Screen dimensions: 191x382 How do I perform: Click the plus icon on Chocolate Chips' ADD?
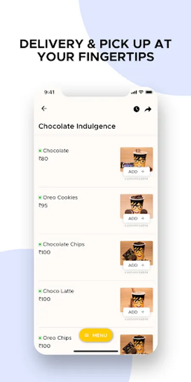[x=143, y=265]
